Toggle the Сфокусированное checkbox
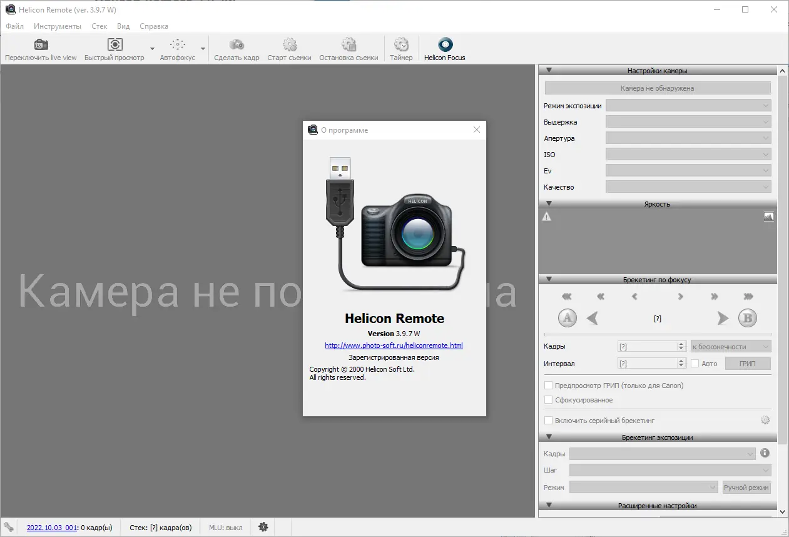 point(548,400)
